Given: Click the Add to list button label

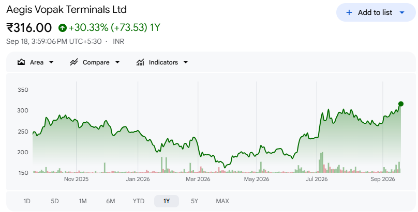Looking at the screenshot, I should coord(375,12).
